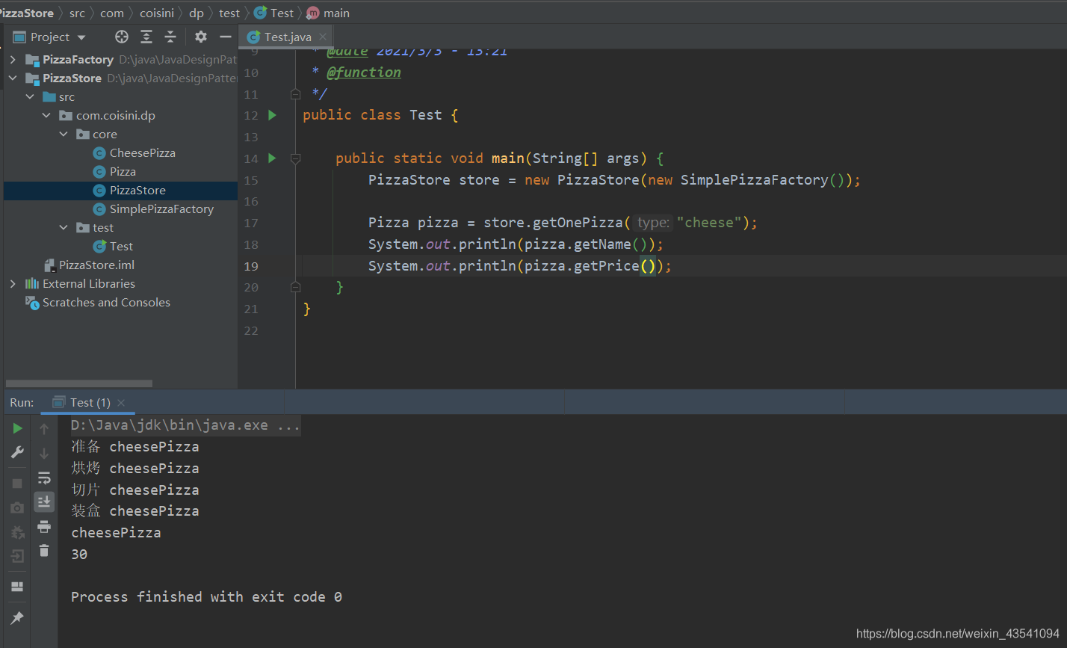1067x648 pixels.
Task: Open Project panel gear settings
Action: coord(200,37)
